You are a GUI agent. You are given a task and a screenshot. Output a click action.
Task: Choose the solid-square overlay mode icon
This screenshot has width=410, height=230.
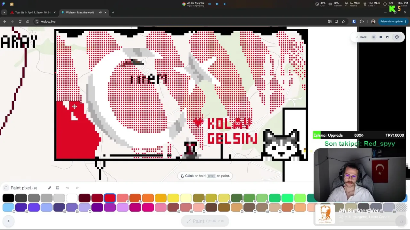tap(381, 37)
